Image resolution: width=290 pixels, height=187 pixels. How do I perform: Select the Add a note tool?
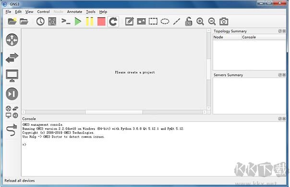click(x=130, y=22)
